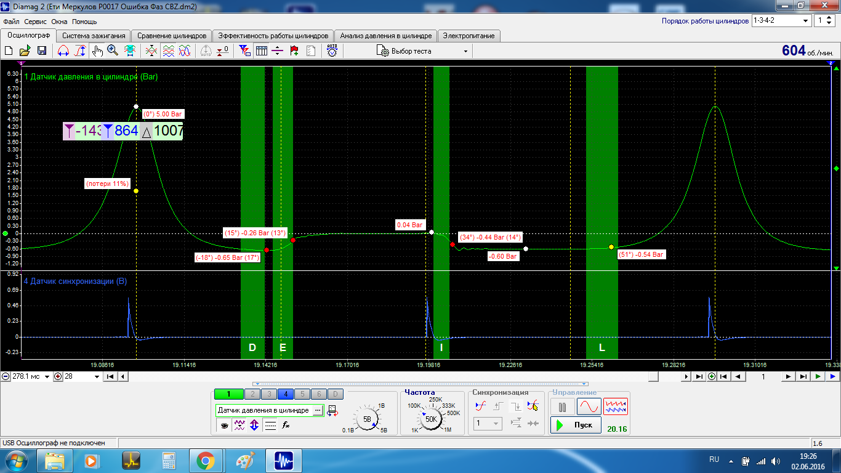The image size is (841, 473).
Task: Click the blue play arrow at bottom right
Action: [832, 376]
